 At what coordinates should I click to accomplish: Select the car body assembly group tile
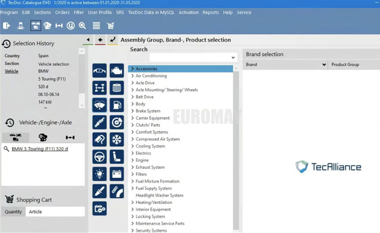click(99, 71)
